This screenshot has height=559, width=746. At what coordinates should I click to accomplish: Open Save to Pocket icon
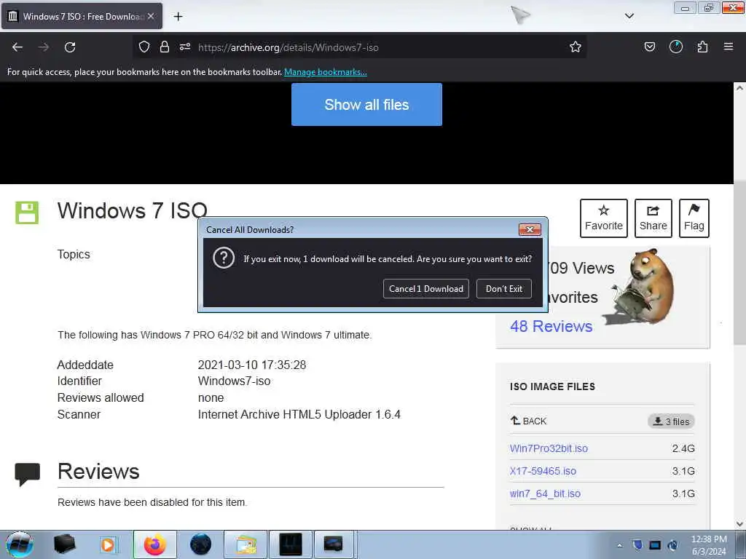[x=649, y=47]
